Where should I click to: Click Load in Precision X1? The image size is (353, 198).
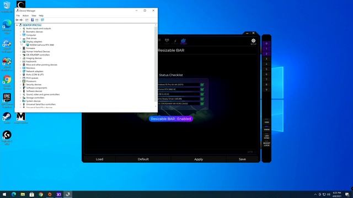pos(99,159)
